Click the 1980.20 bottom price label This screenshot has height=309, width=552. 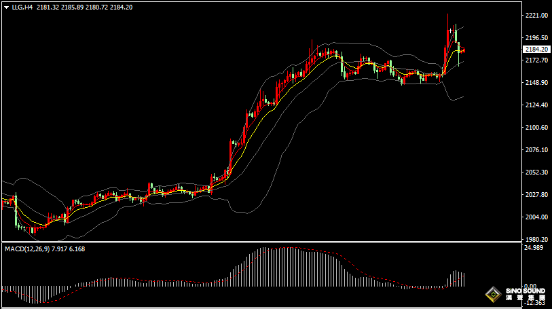[536, 240]
